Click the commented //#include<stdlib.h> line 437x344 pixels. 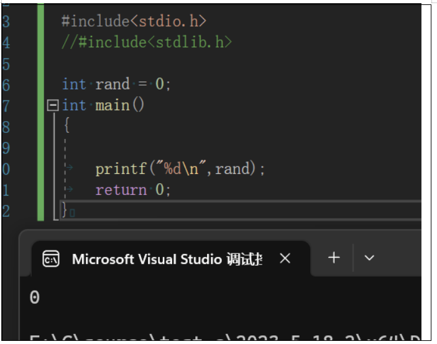click(x=147, y=43)
